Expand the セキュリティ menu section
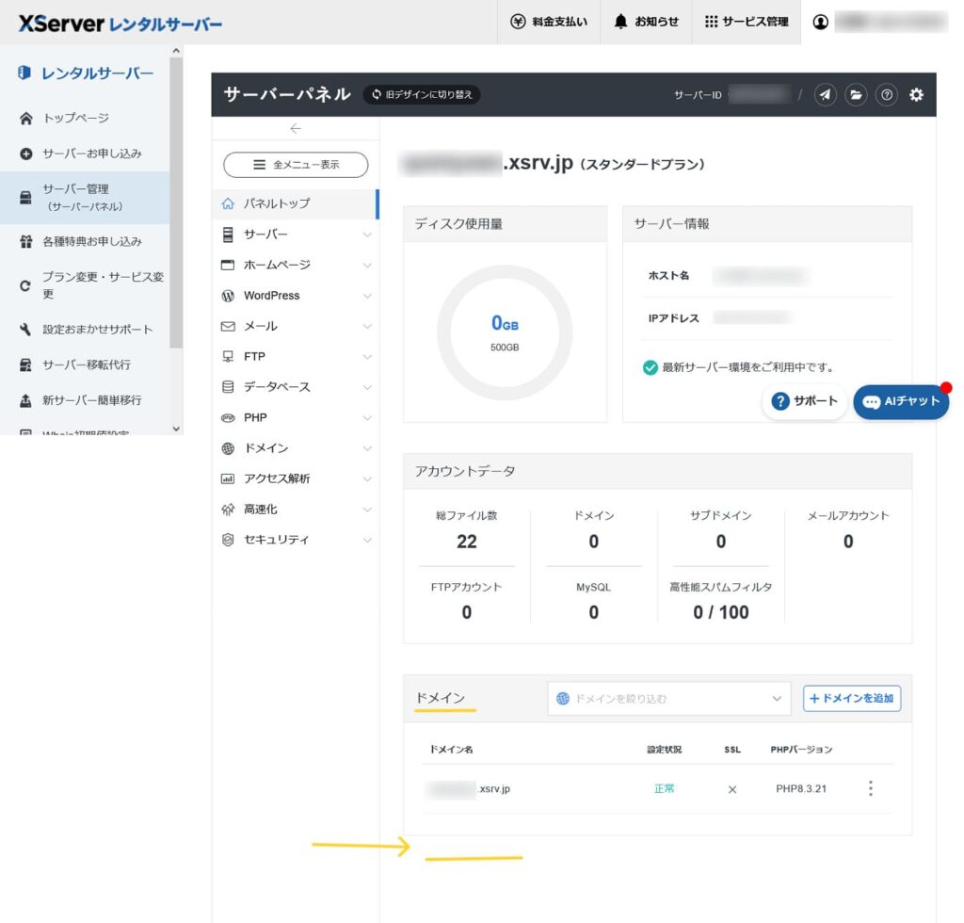The width and height of the screenshot is (964, 923). point(296,540)
